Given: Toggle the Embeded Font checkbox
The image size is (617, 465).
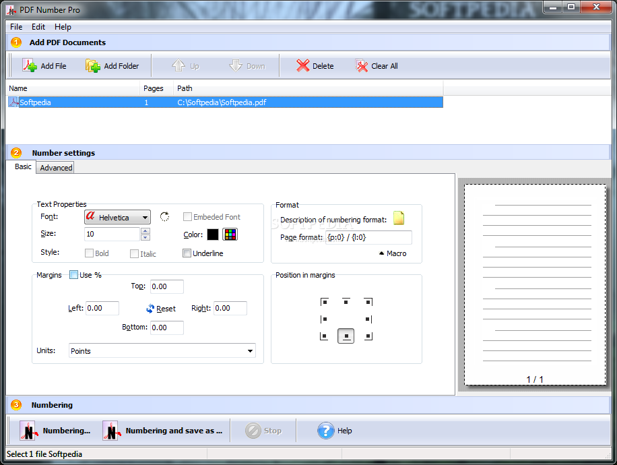Looking at the screenshot, I should [x=188, y=216].
